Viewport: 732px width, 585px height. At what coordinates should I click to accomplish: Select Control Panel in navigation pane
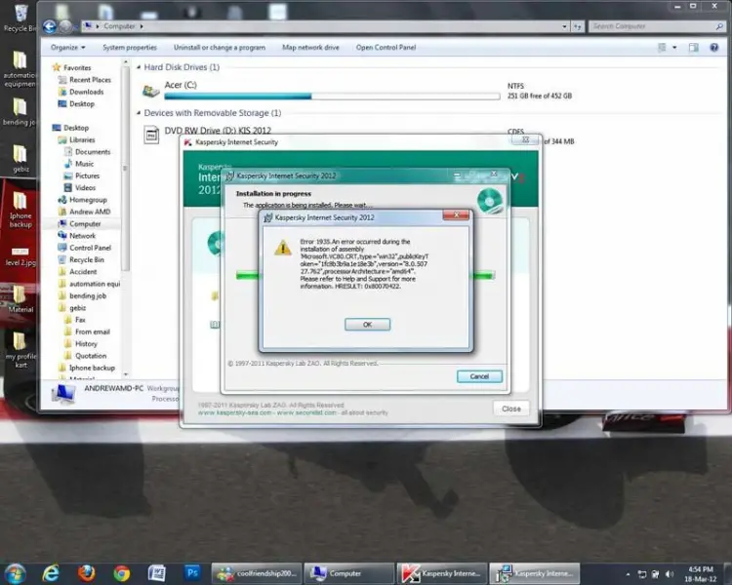point(85,248)
